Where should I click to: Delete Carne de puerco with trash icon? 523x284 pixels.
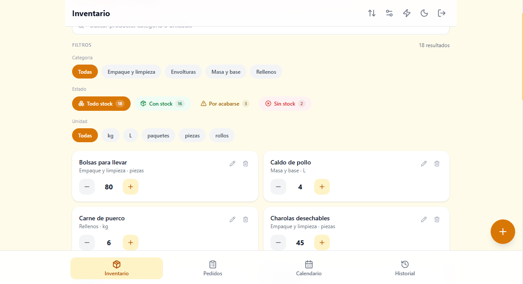pyautogui.click(x=246, y=219)
